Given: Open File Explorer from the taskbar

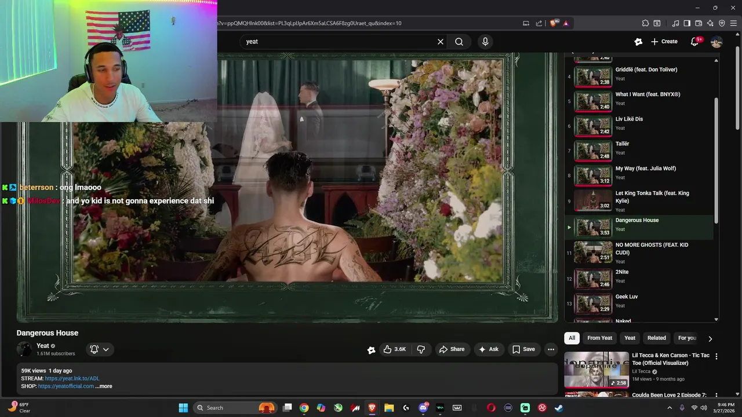Looking at the screenshot, I should [x=389, y=408].
